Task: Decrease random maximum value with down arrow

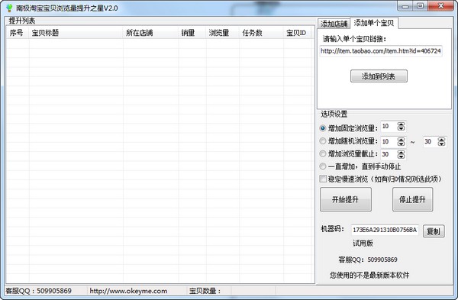Action: pyautogui.click(x=441, y=144)
